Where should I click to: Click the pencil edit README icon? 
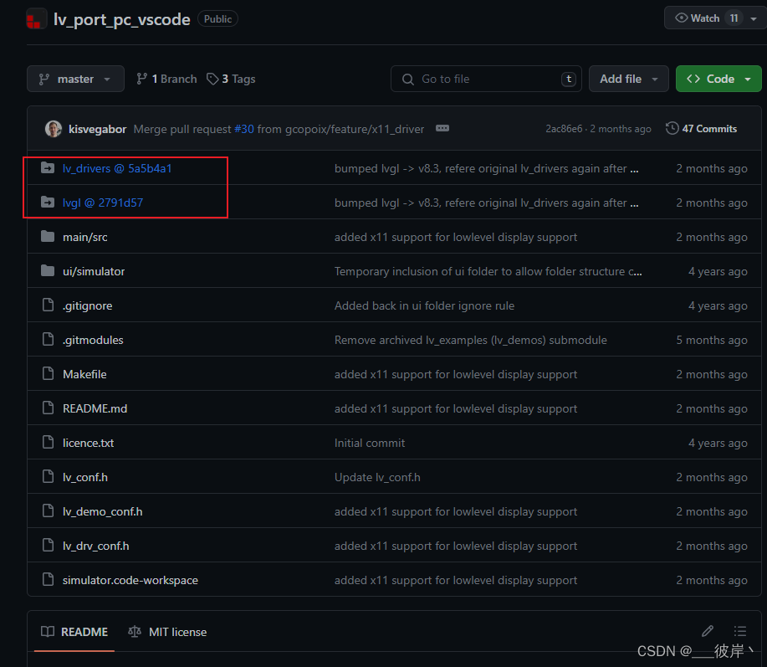(x=708, y=631)
